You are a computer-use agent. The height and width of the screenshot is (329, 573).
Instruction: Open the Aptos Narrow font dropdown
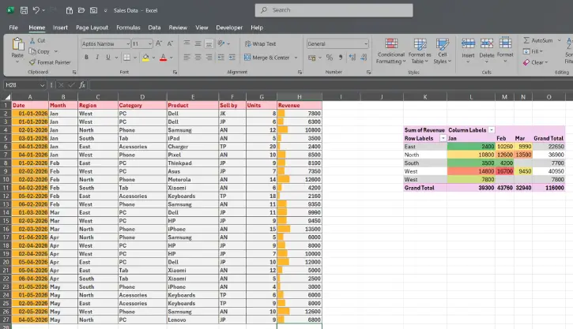(128, 43)
